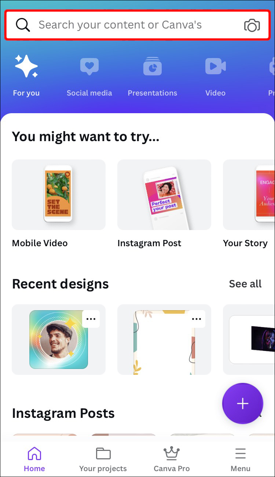Image resolution: width=275 pixels, height=477 pixels.
Task: Open the smiling man portrait design
Action: [59, 340]
